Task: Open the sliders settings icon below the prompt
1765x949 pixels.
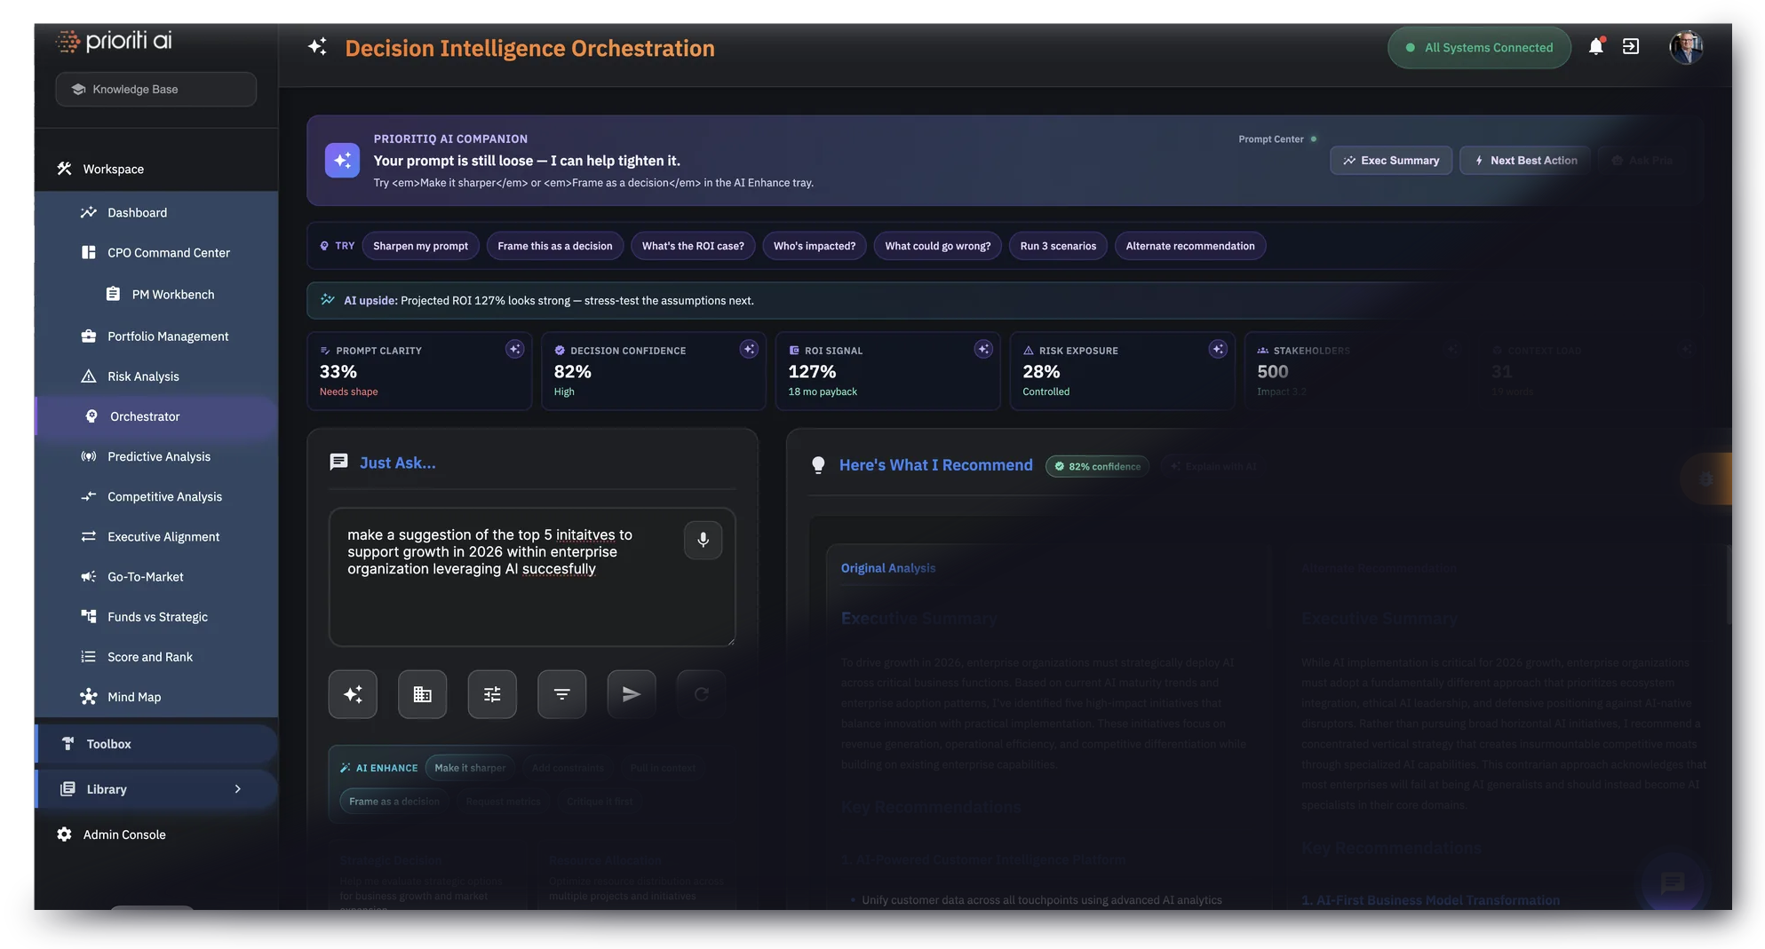Action: 492,694
